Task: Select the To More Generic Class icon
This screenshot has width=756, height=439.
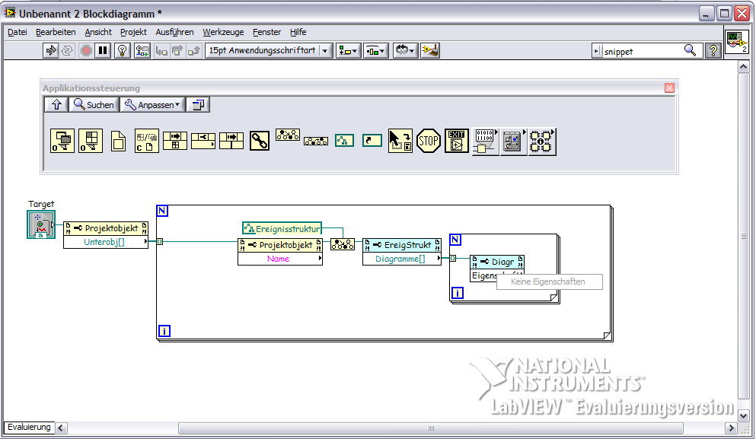Action: 316,141
